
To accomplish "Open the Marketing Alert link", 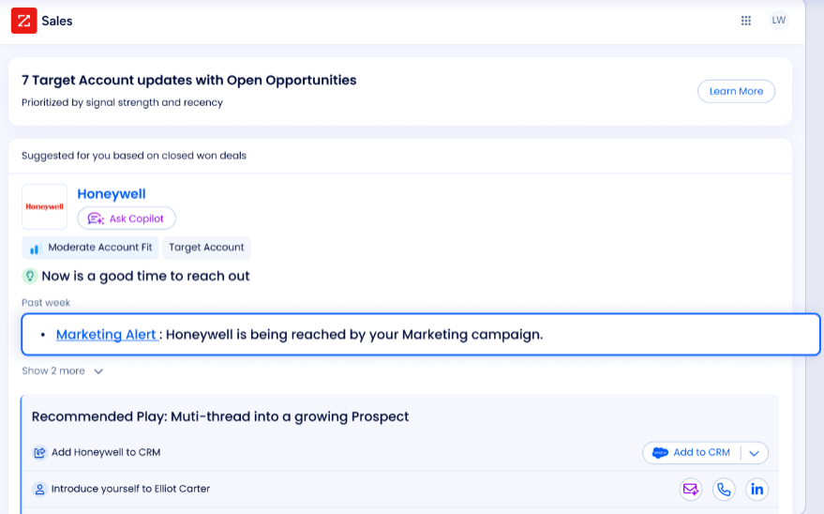I will tap(107, 335).
